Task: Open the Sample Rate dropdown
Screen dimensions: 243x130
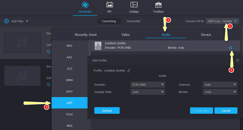Action: pyautogui.click(x=148, y=92)
